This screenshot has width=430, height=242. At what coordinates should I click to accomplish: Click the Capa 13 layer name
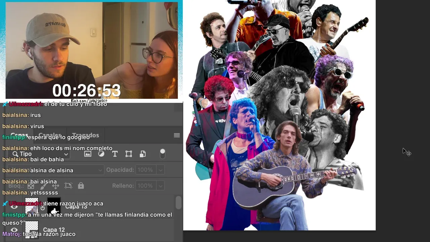click(x=76, y=207)
